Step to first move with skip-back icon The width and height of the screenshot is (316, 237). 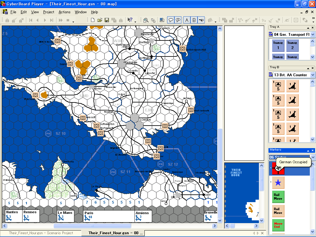[31, 20]
